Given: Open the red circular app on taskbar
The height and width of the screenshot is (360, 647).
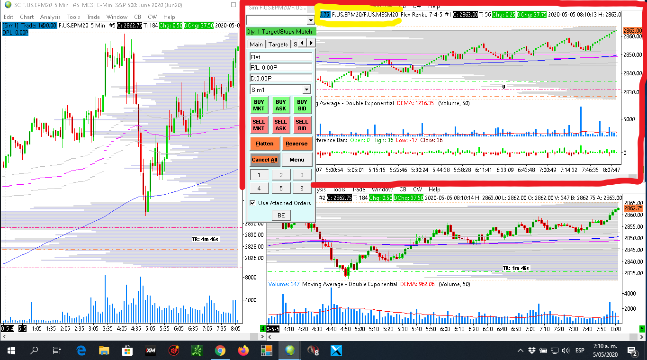Looking at the screenshot, I should (x=174, y=351).
